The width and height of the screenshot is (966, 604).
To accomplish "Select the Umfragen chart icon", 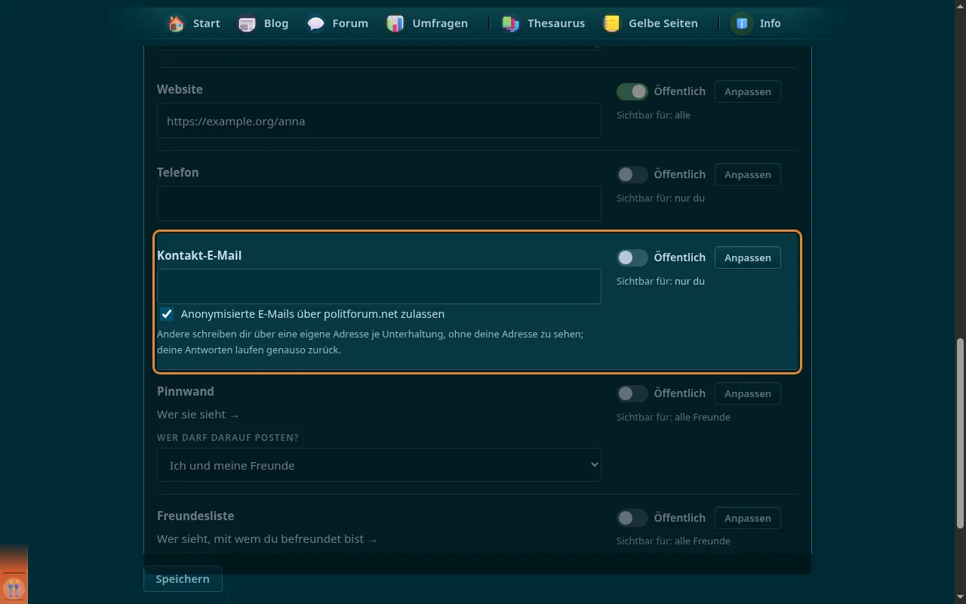I will [x=395, y=23].
